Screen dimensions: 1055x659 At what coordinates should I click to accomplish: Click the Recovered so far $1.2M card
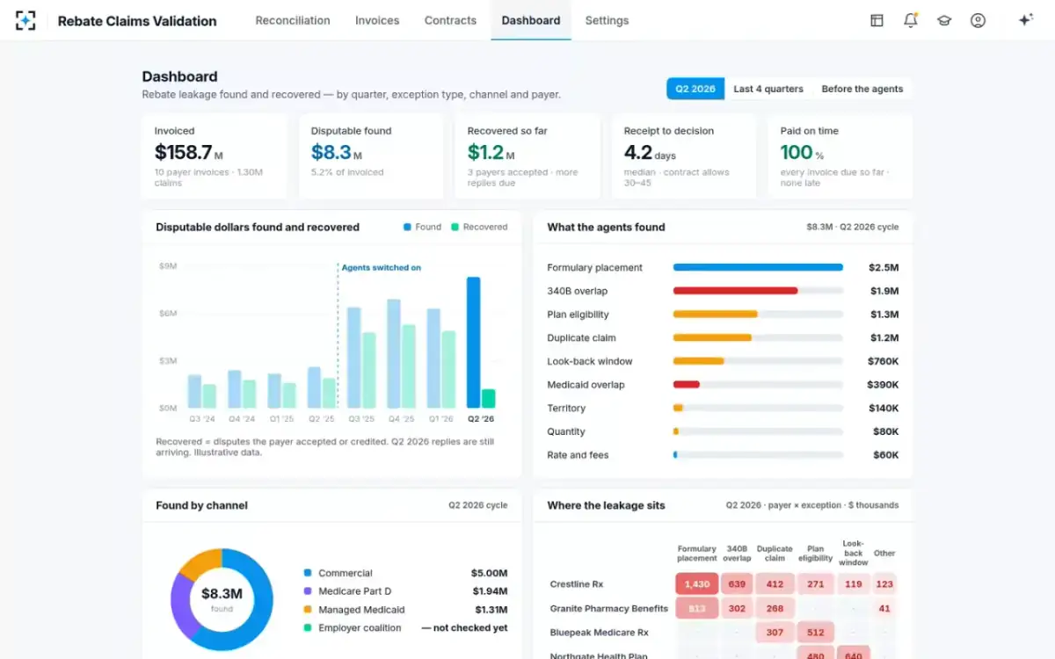point(527,156)
